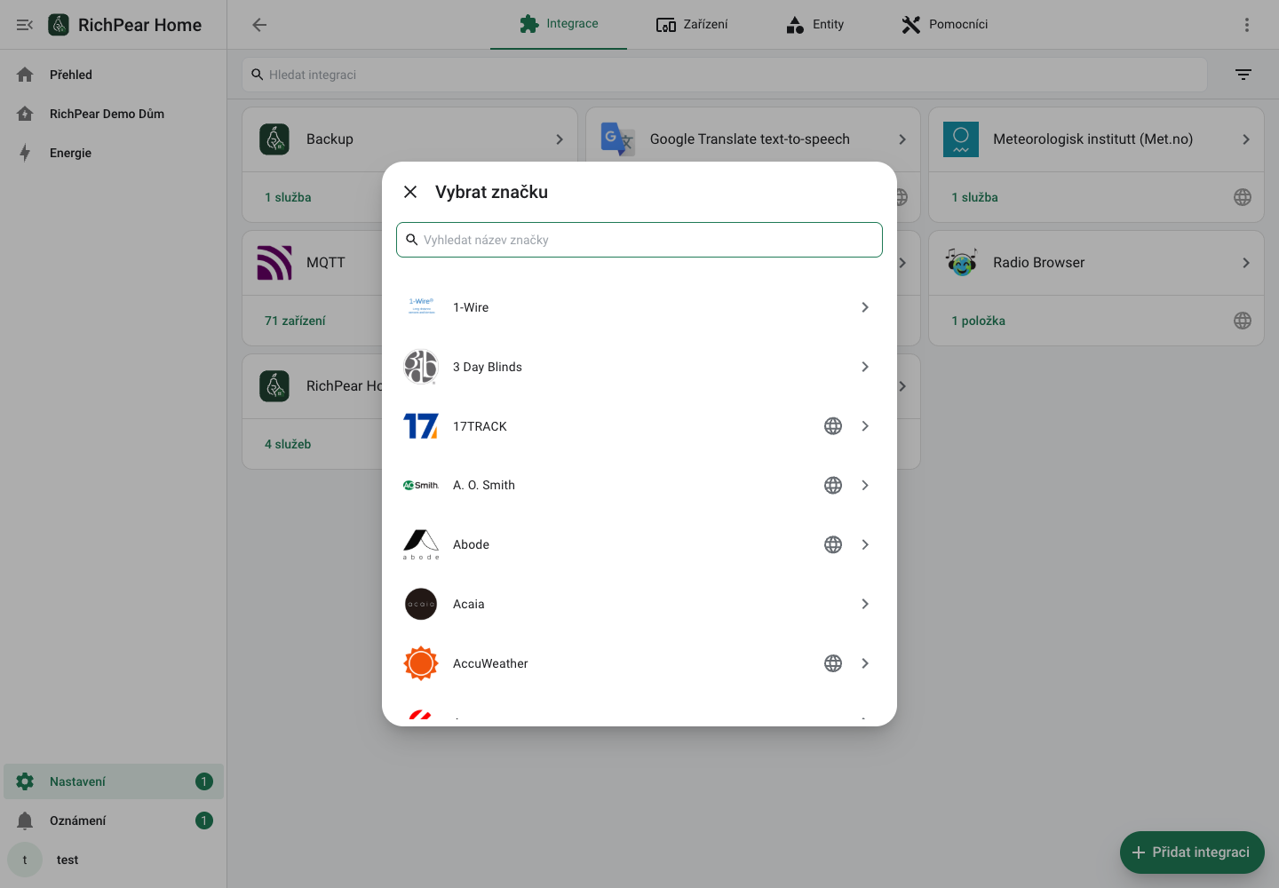Collapse the sidebar menu toggle
1279x888 pixels.
point(25,25)
